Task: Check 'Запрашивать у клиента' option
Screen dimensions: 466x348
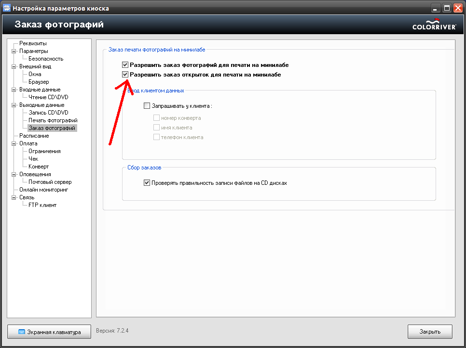Action: 147,106
